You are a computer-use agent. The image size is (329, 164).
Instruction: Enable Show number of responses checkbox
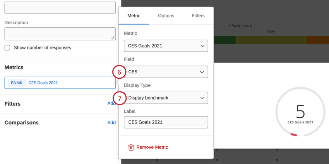point(7,48)
